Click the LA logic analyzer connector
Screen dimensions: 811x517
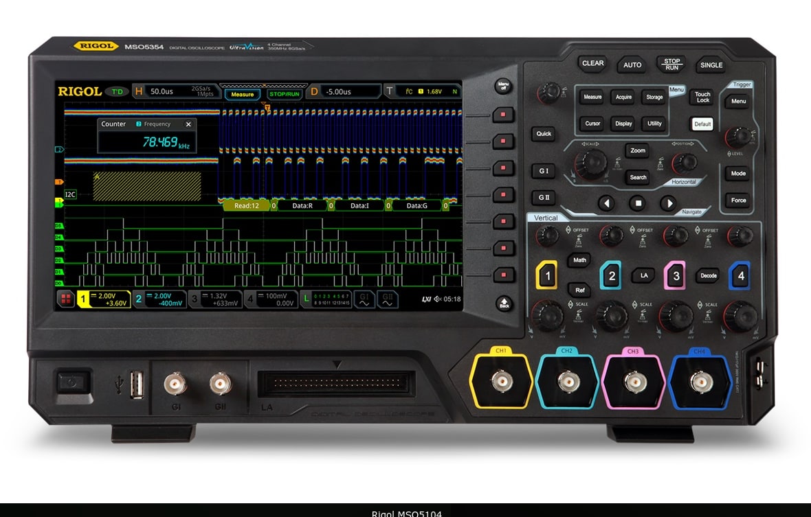336,384
